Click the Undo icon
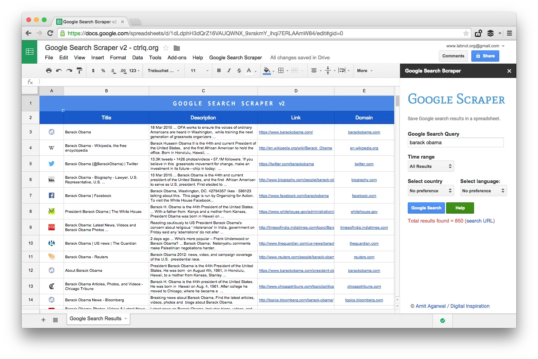This screenshot has width=538, height=359. point(59,71)
